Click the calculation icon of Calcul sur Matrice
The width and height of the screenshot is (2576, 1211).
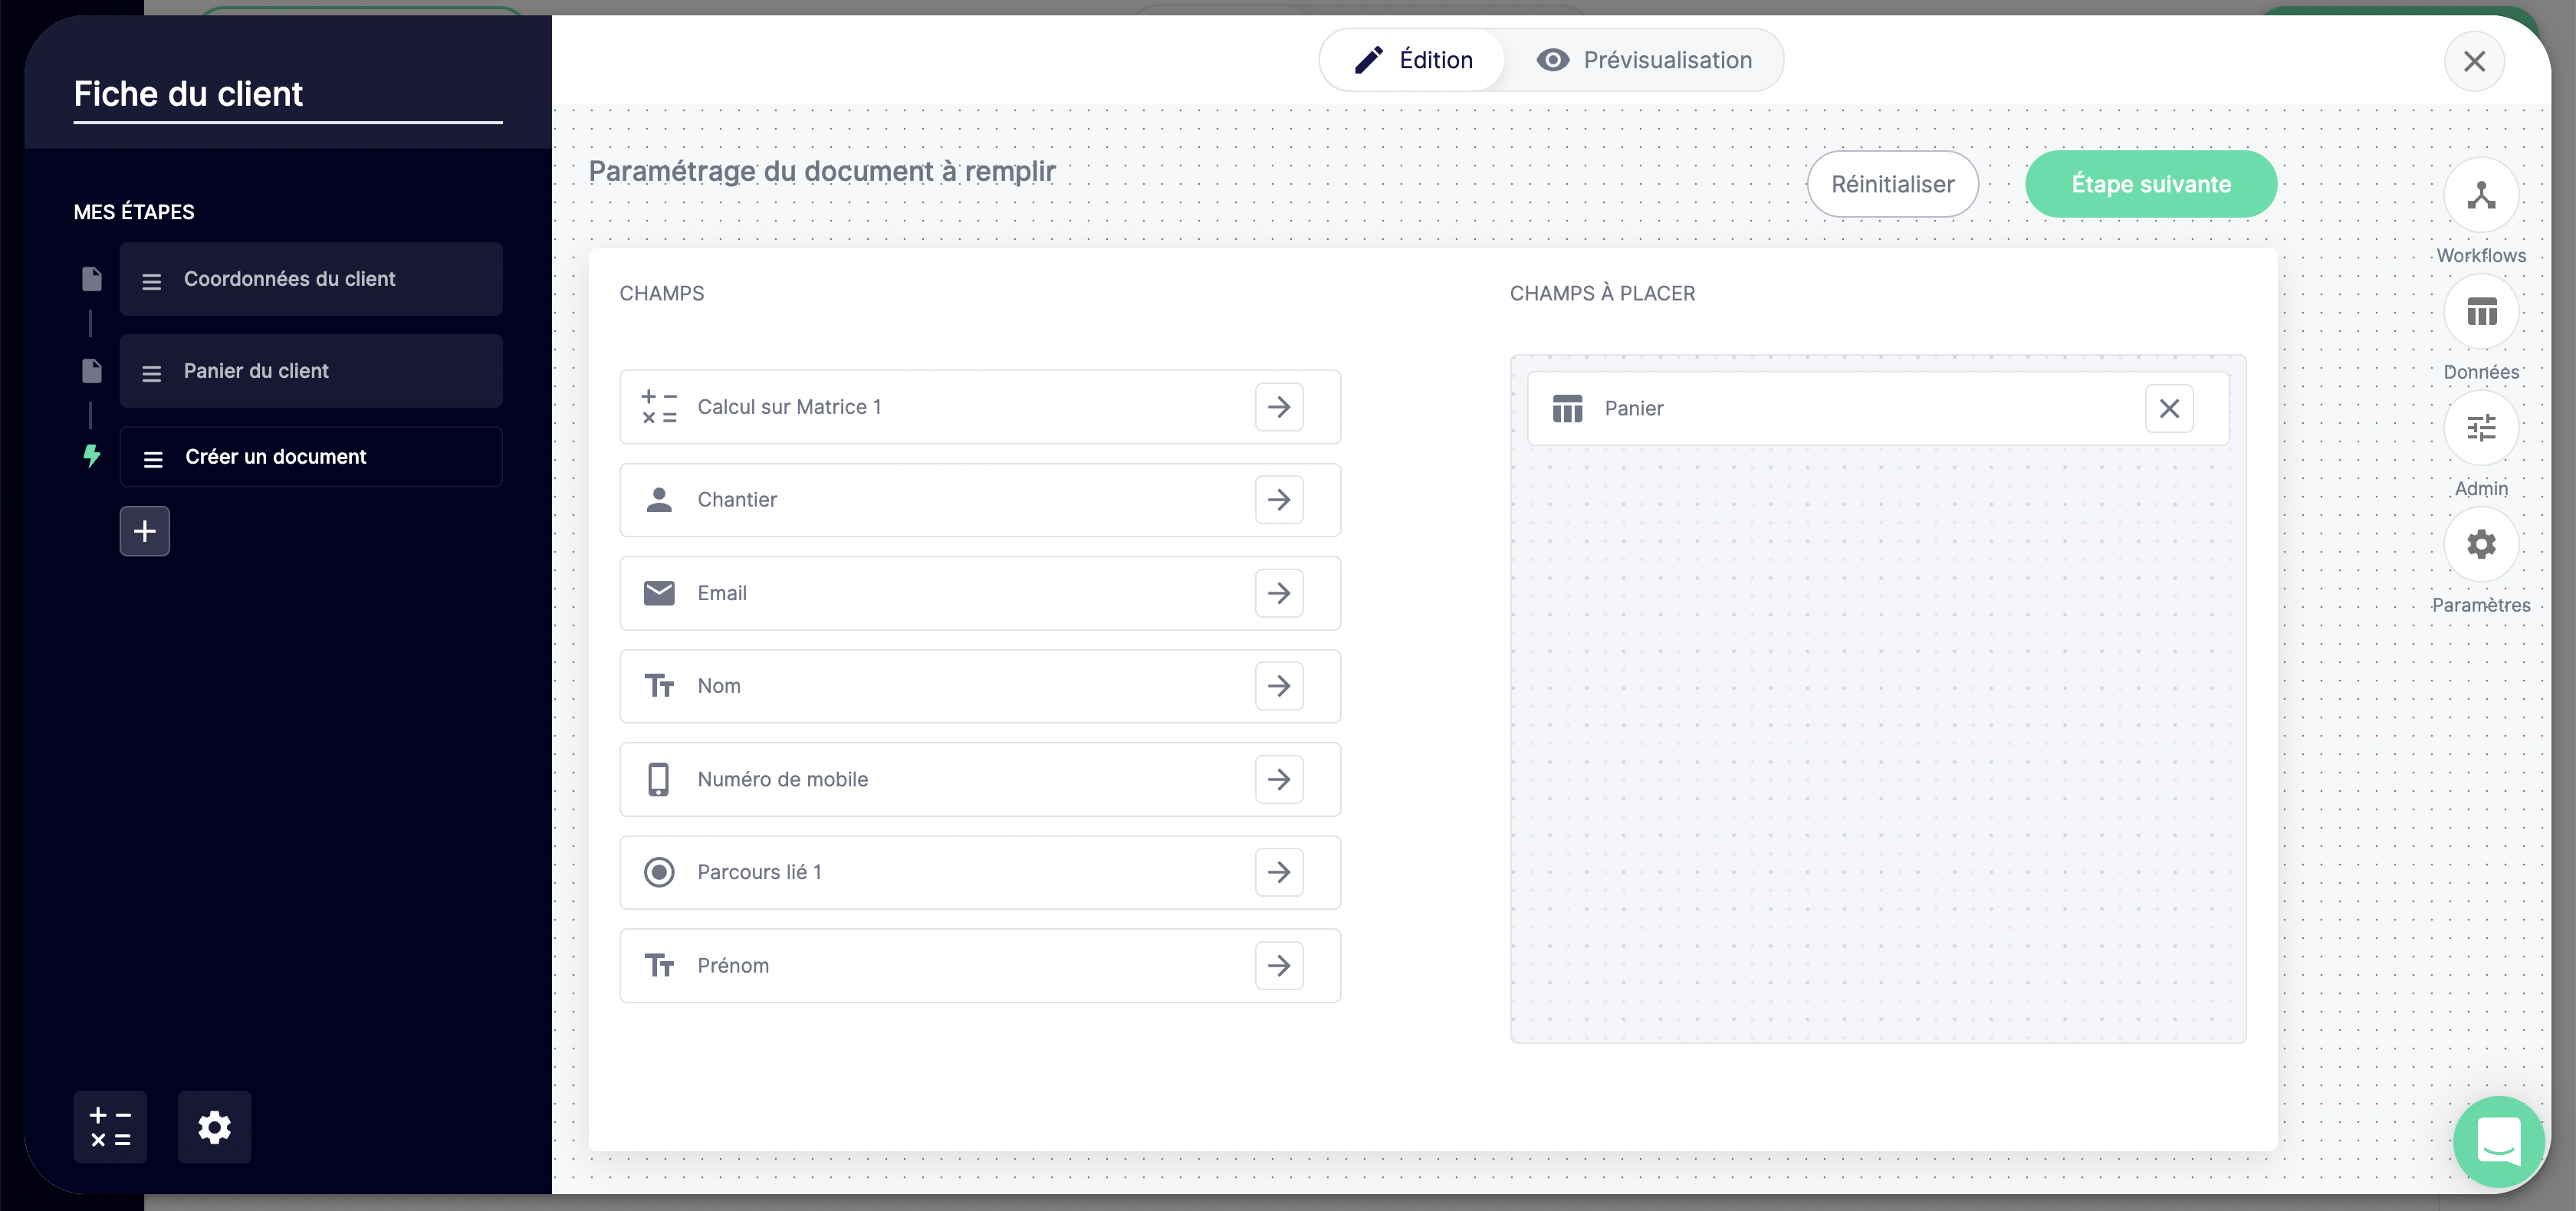(659, 407)
